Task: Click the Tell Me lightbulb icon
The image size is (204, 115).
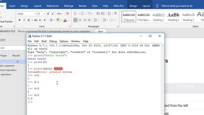Action: click(x=157, y=6)
